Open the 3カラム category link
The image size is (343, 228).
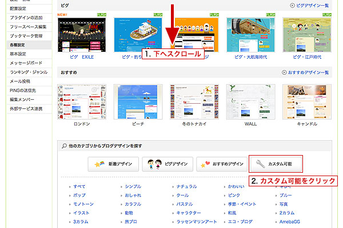click(81, 222)
